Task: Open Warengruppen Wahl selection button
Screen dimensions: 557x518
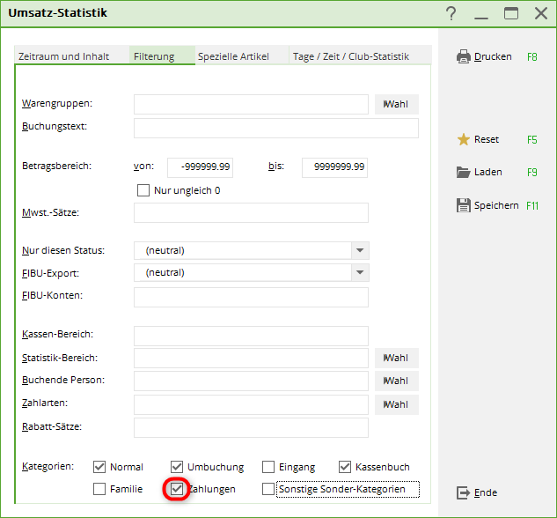Action: click(x=396, y=105)
